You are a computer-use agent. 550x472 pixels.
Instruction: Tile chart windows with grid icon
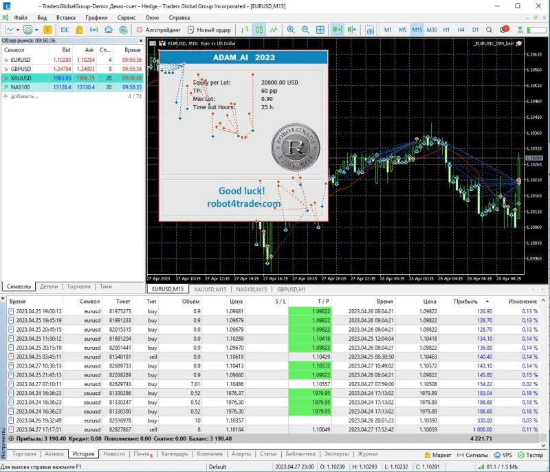(x=320, y=30)
